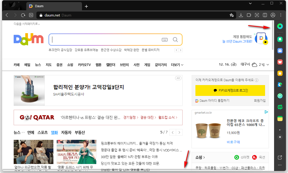The width and height of the screenshot is (288, 173).
Task: Select the Naver Webtoon sidebar icon
Action: [280, 107]
